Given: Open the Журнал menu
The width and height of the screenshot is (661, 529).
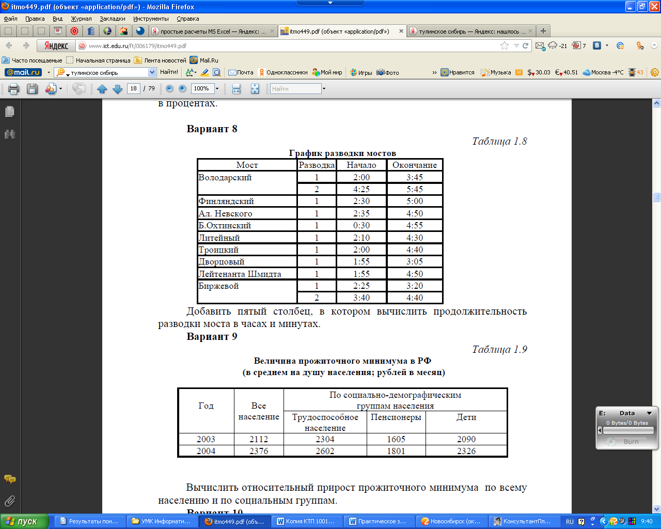Looking at the screenshot, I should pyautogui.click(x=81, y=19).
